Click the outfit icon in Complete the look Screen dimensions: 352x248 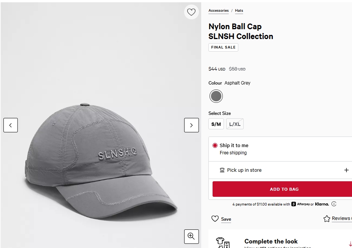(x=223, y=243)
